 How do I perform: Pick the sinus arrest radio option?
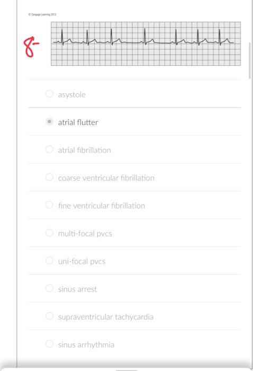pos(49,288)
